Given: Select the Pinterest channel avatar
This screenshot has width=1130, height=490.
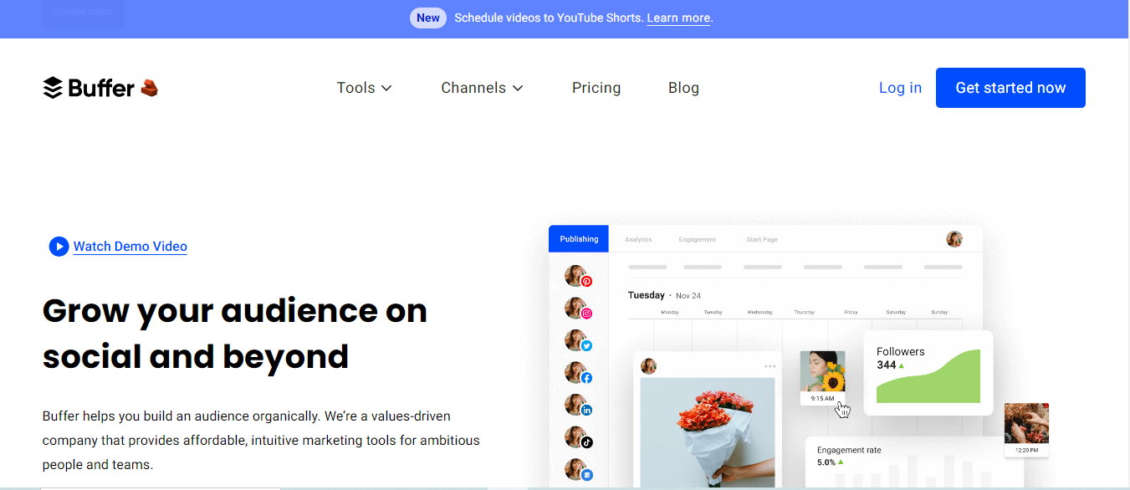Looking at the screenshot, I should coord(578,277).
